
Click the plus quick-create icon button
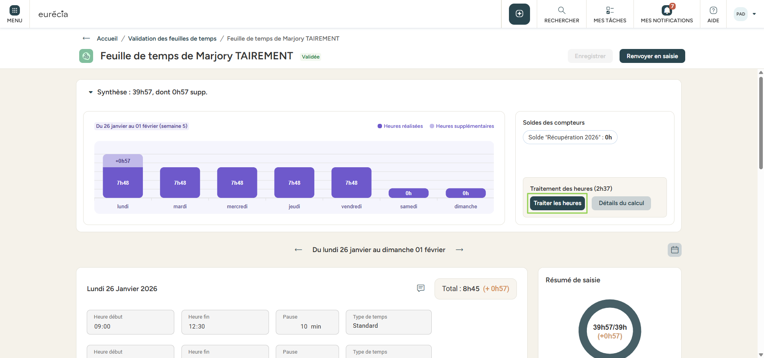tap(519, 14)
